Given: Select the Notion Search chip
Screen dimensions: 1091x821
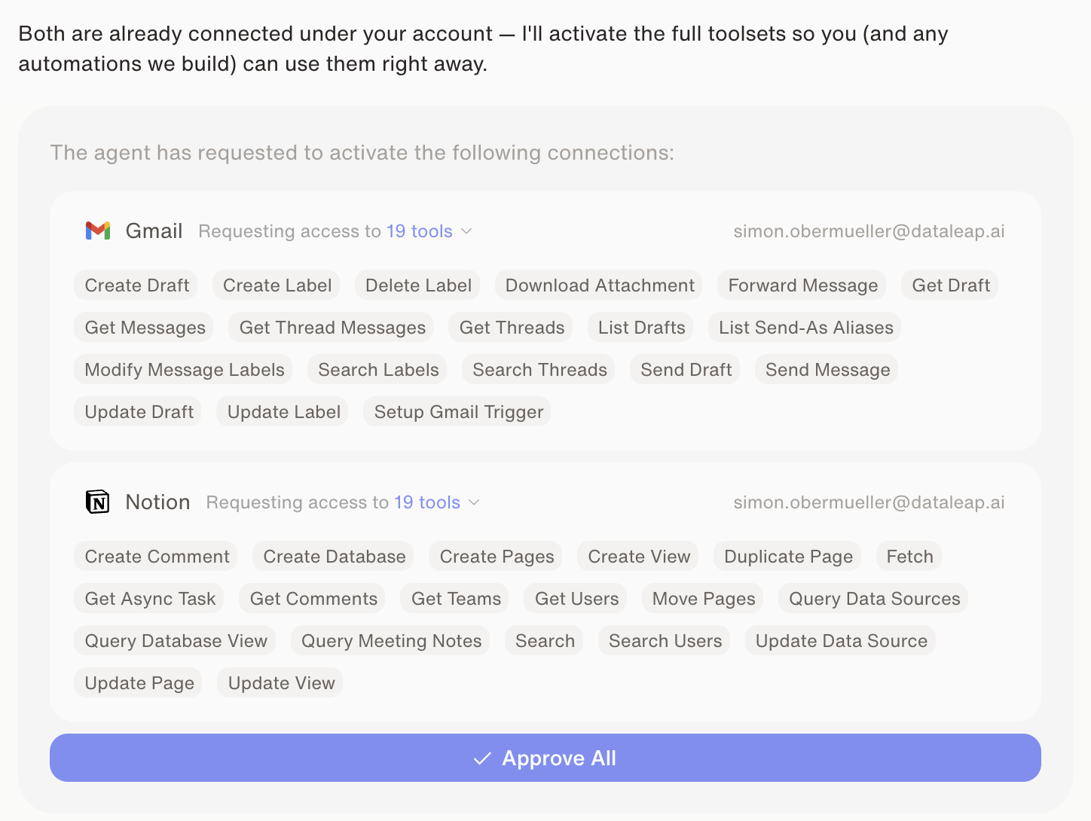Looking at the screenshot, I should click(x=545, y=641).
